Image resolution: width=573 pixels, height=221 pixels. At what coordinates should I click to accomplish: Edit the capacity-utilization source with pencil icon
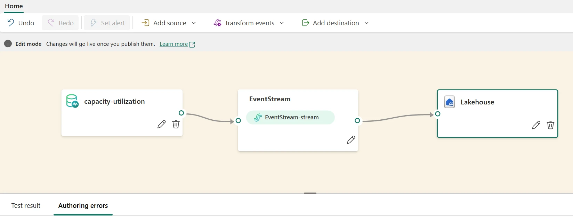[161, 124]
